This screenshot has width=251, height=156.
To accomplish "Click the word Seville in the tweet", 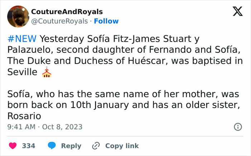I will point(22,72).
